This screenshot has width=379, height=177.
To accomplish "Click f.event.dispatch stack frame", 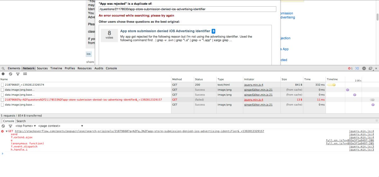I will [x=24, y=146].
